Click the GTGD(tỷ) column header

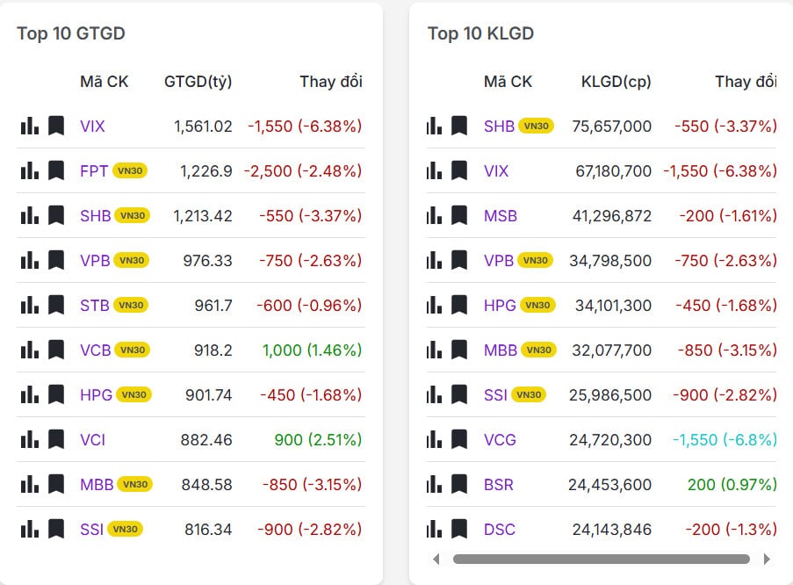(x=198, y=82)
